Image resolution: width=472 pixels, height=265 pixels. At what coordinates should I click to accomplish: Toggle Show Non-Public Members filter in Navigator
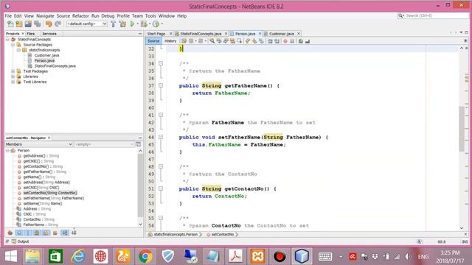tap(36, 233)
